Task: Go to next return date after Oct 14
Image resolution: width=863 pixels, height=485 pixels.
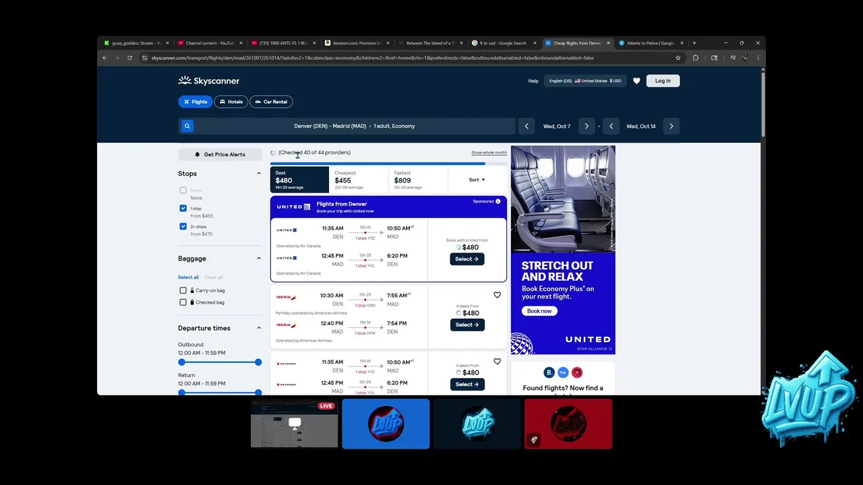Action: click(x=671, y=126)
